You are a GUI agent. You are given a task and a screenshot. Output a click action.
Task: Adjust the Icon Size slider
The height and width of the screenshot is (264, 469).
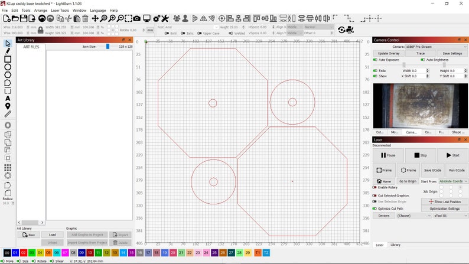click(108, 46)
